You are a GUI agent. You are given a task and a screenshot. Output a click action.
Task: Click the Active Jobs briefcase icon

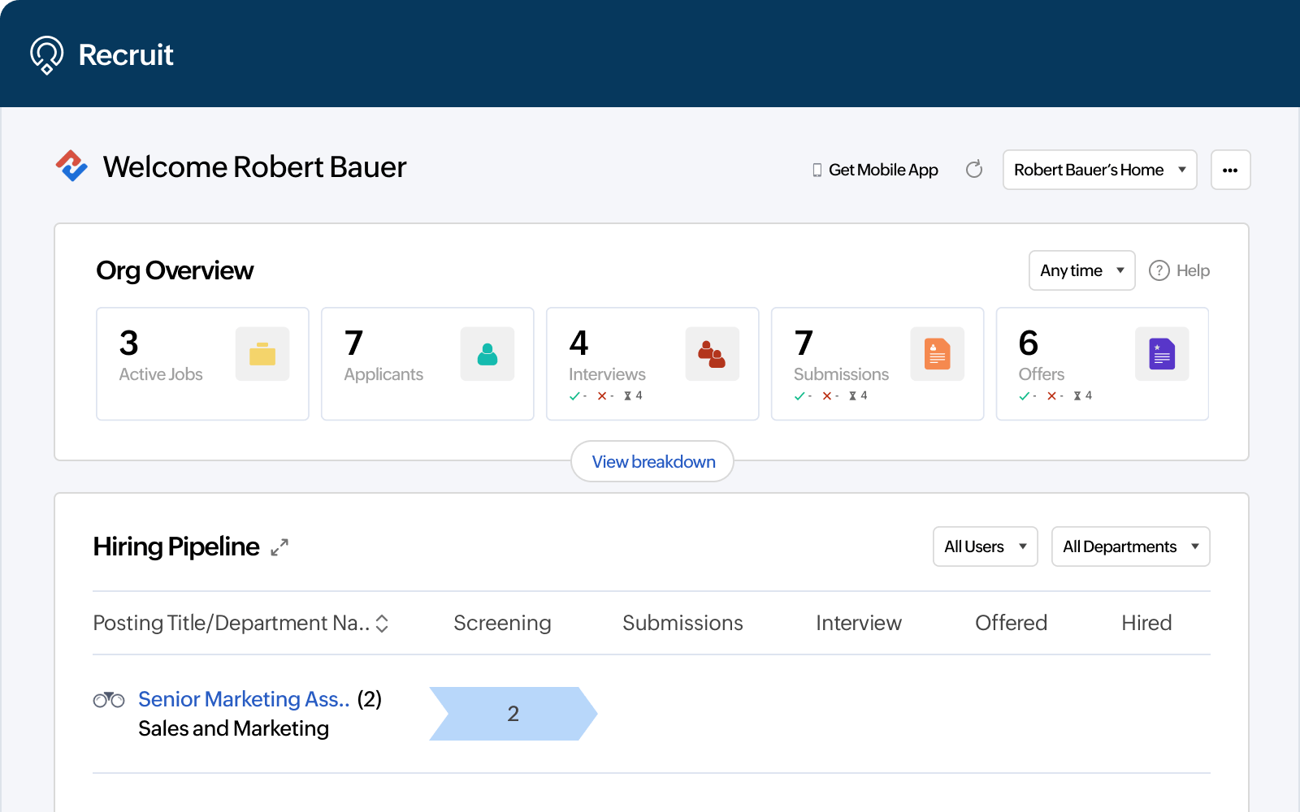pos(262,353)
